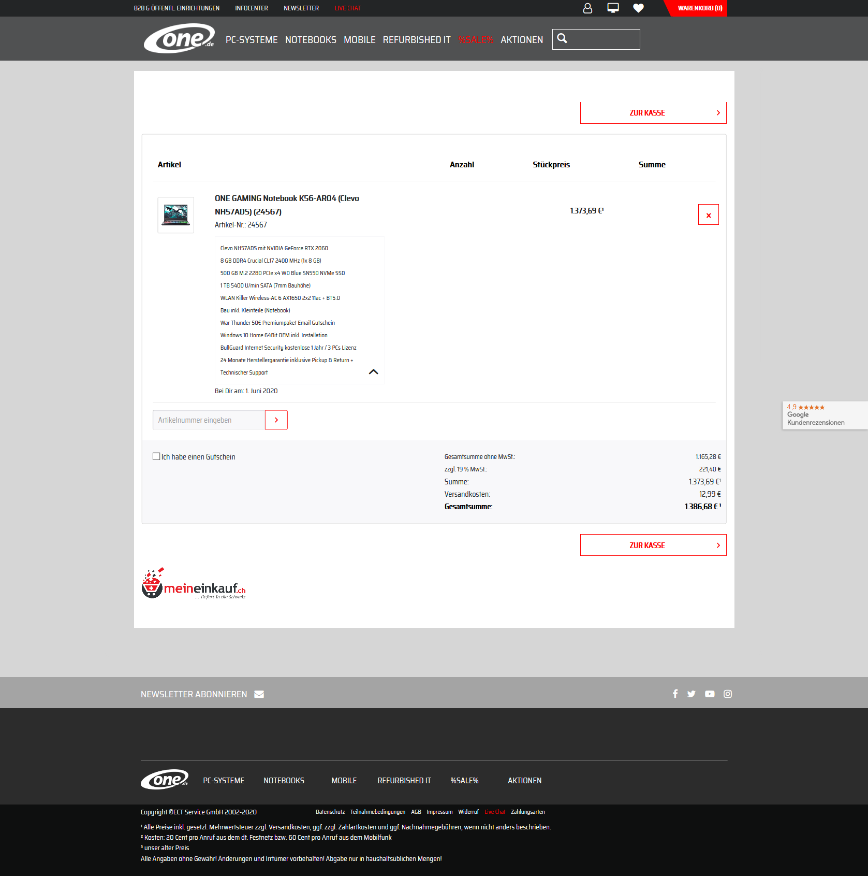
Task: Open LIVE CHAT top link
Action: pyautogui.click(x=348, y=8)
